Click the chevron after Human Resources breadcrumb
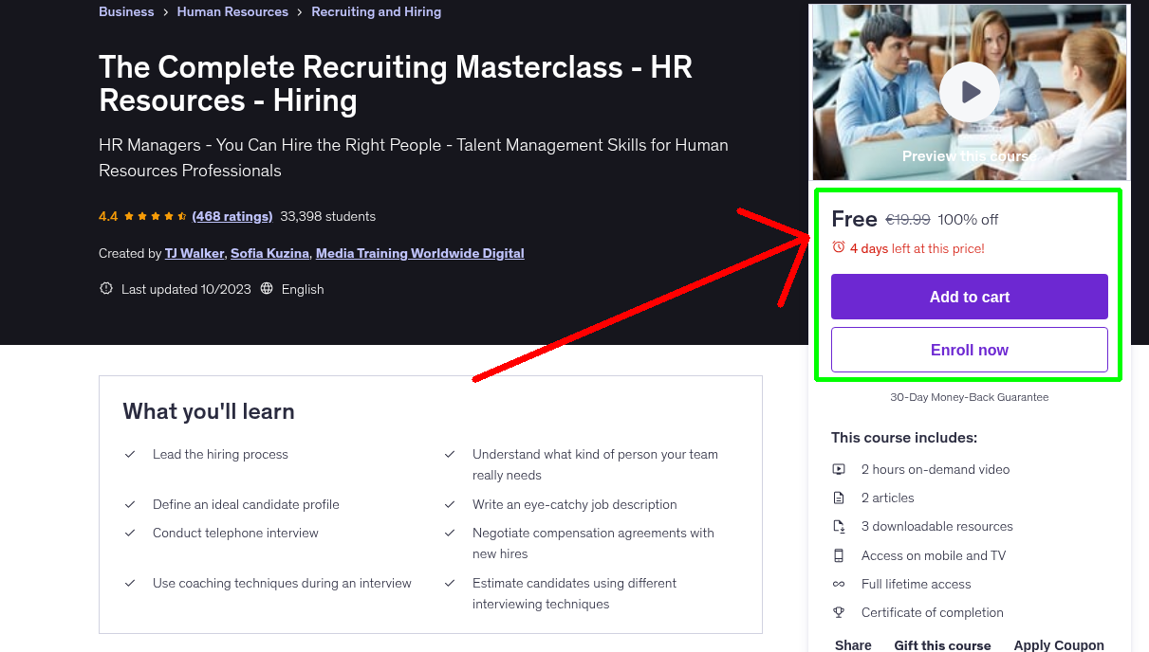The width and height of the screenshot is (1149, 652). click(x=300, y=12)
